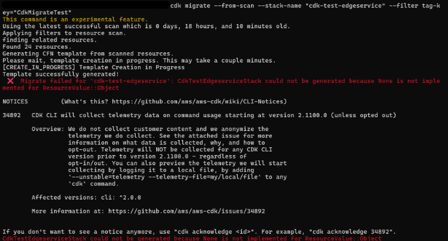Click the "Generating CFN template" line

click(88, 53)
